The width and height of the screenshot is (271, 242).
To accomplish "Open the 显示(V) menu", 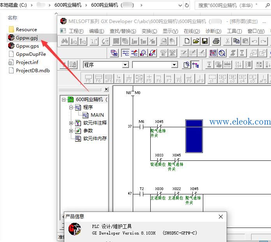I will pyautogui.click(x=171, y=31).
